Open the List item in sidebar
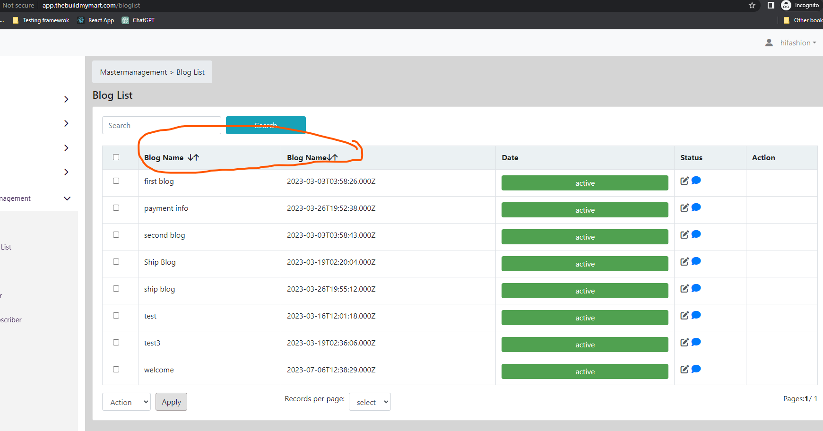 tap(6, 247)
